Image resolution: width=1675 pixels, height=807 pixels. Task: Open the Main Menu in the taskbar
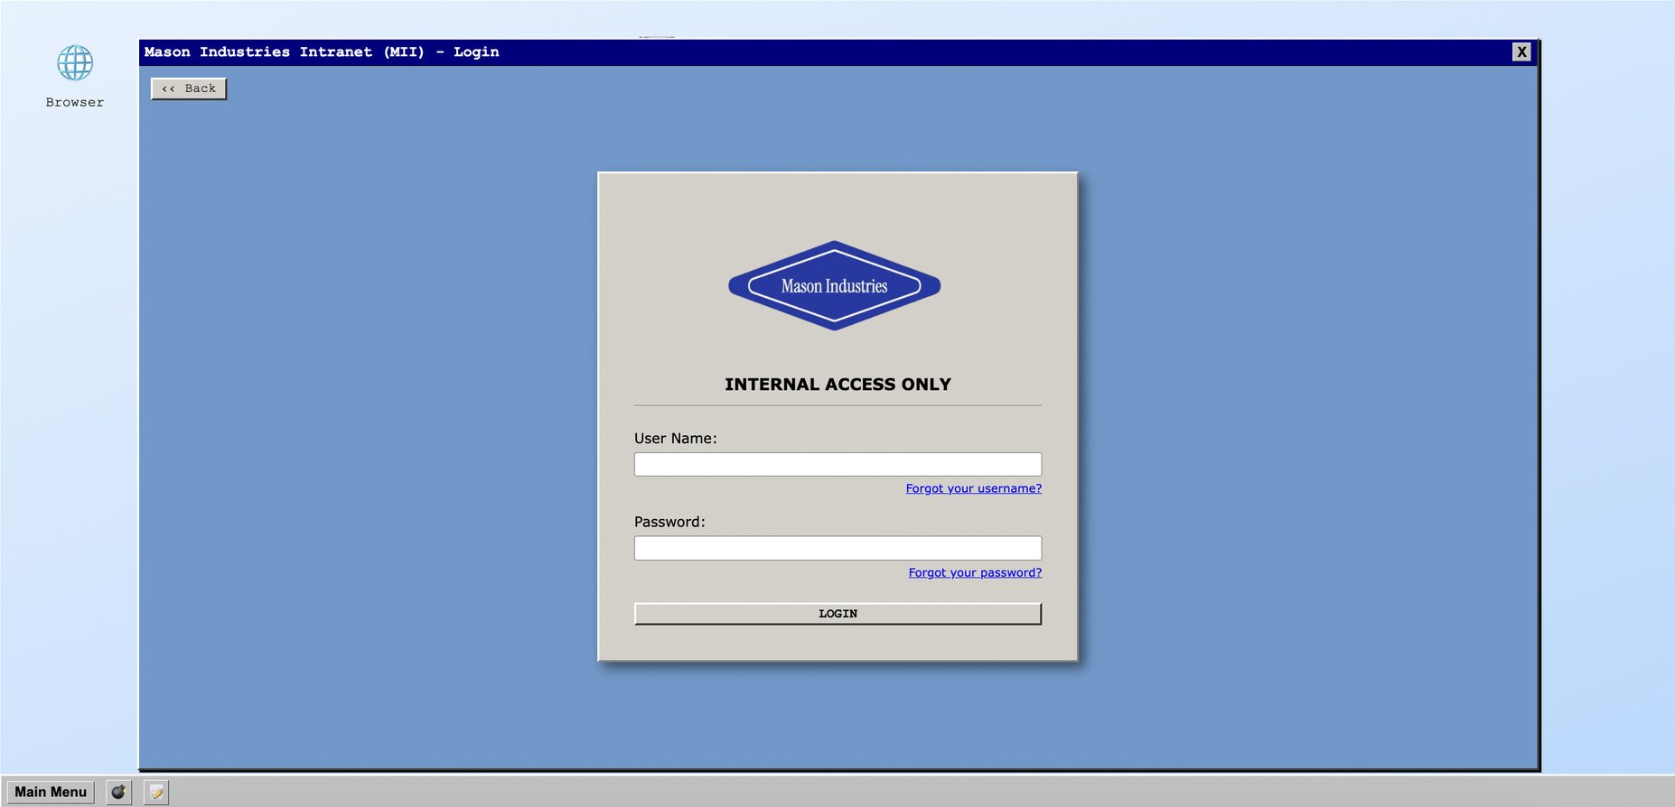coord(51,792)
